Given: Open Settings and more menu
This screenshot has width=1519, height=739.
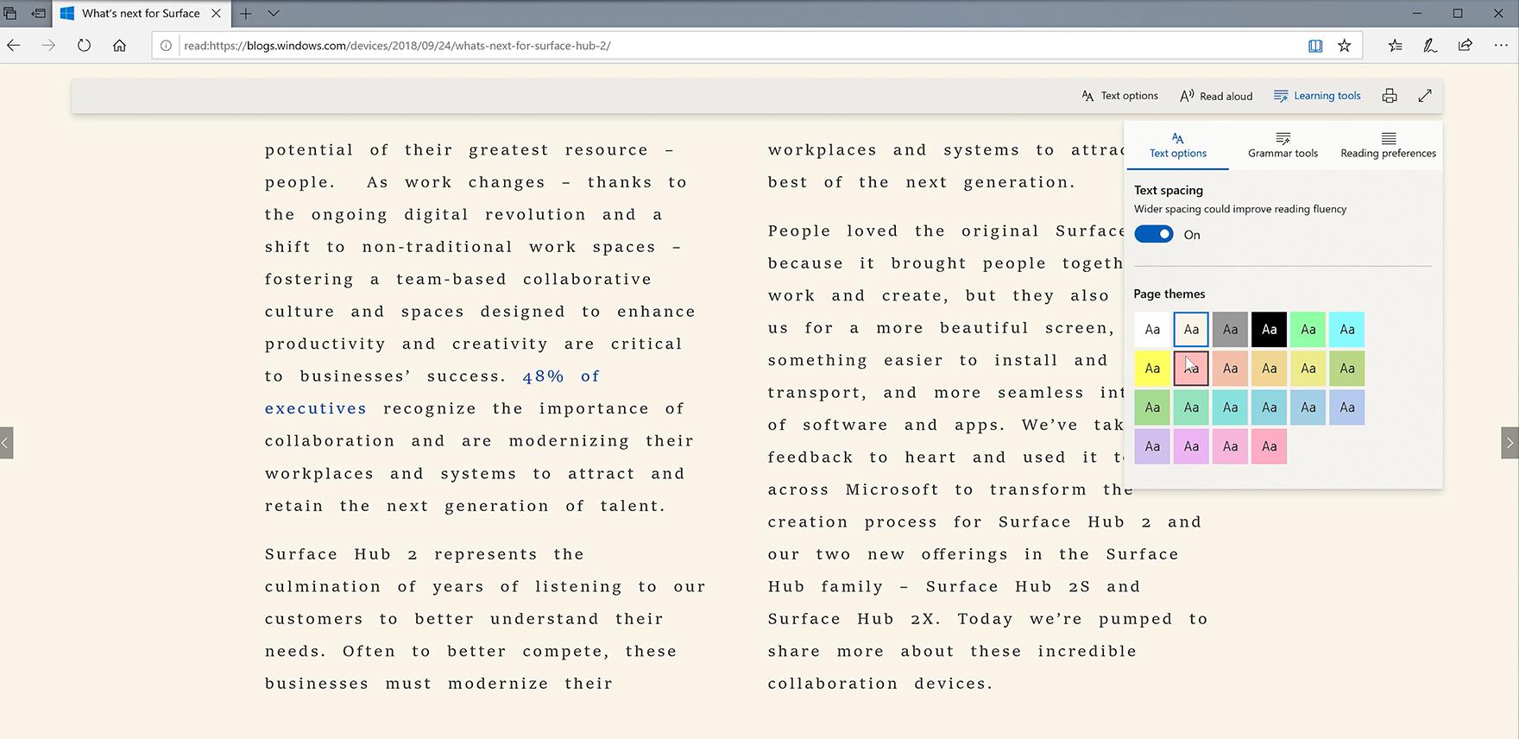Looking at the screenshot, I should (x=1501, y=46).
